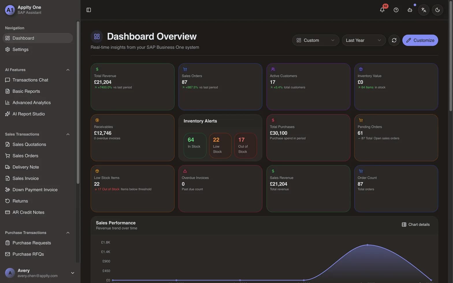Click the warning icon on Overdue Invoices card

[185, 171]
